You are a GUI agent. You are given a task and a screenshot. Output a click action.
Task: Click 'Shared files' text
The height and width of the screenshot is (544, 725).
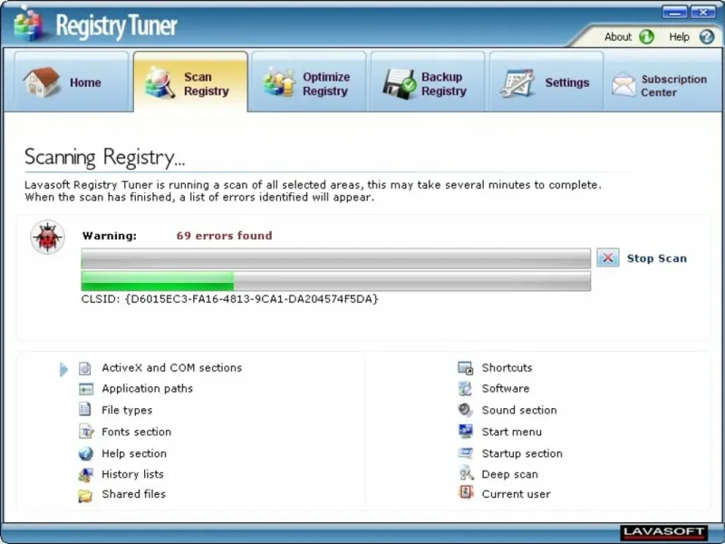pyautogui.click(x=133, y=494)
